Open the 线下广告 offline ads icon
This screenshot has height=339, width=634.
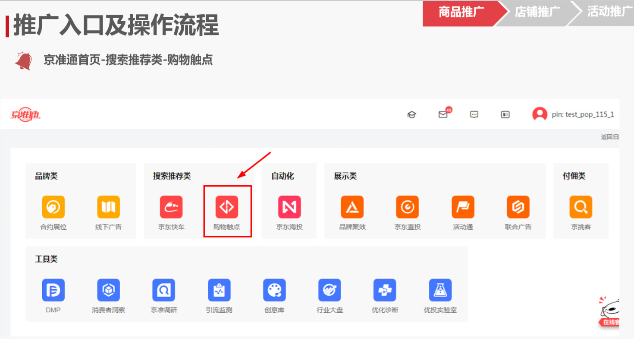click(x=108, y=207)
